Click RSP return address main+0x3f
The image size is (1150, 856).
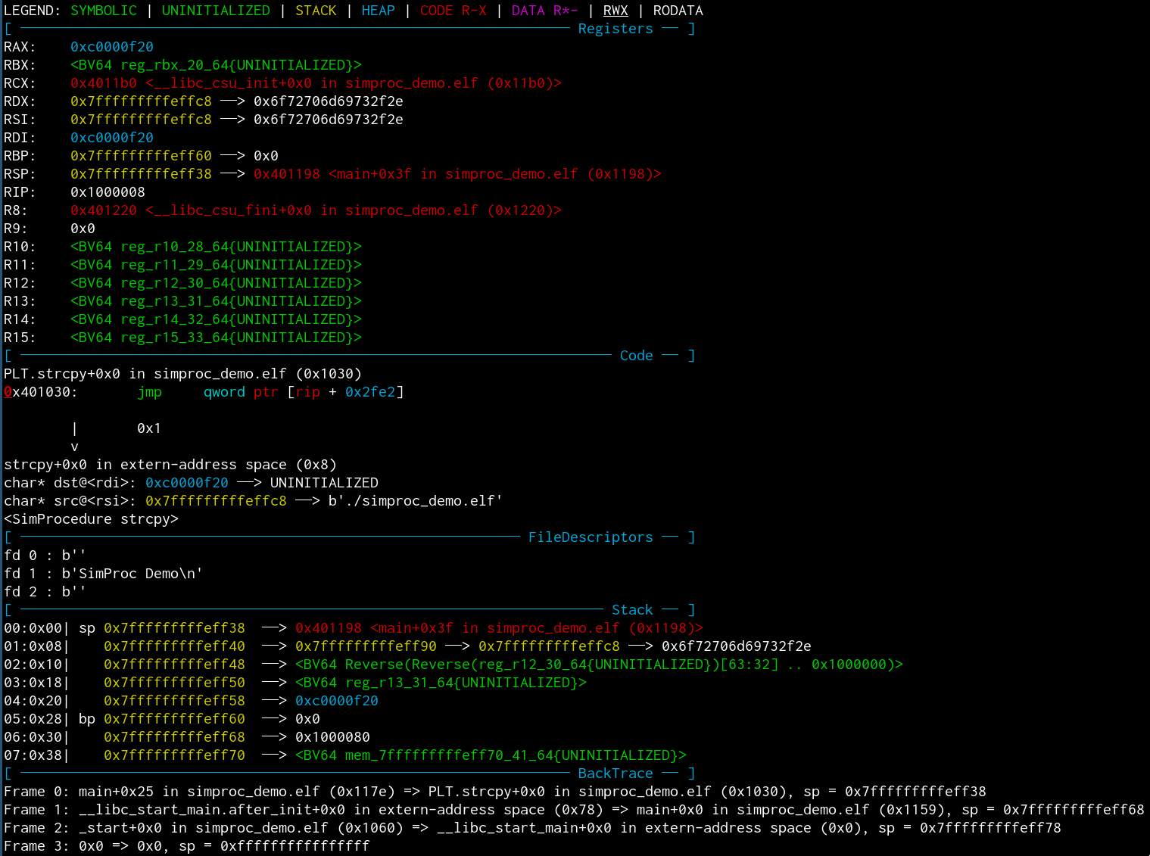457,174
